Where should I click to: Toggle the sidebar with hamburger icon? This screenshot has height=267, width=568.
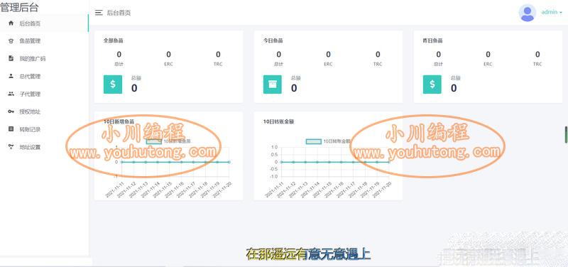[99, 13]
